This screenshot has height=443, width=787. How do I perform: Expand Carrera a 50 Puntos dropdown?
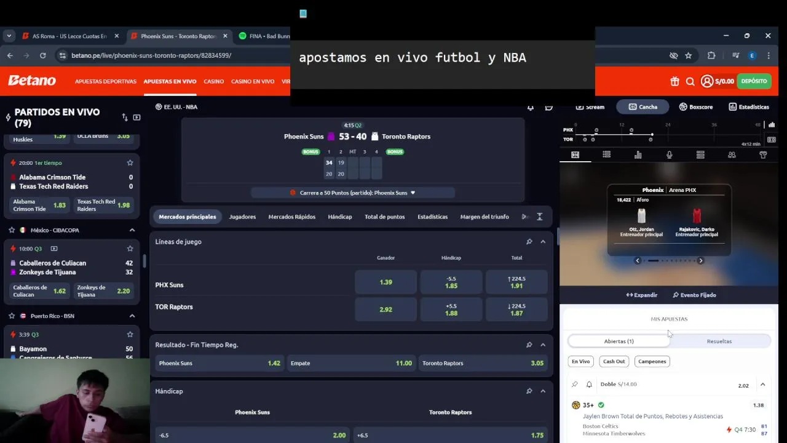coord(353,193)
